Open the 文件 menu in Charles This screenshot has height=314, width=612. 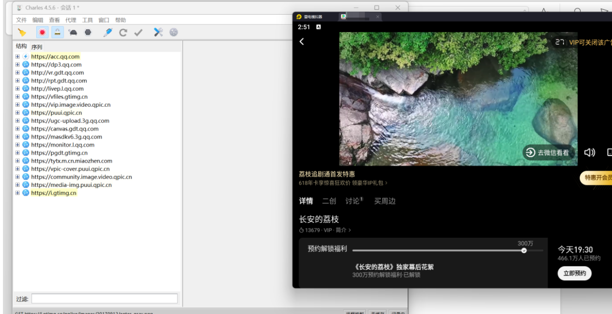click(22, 20)
